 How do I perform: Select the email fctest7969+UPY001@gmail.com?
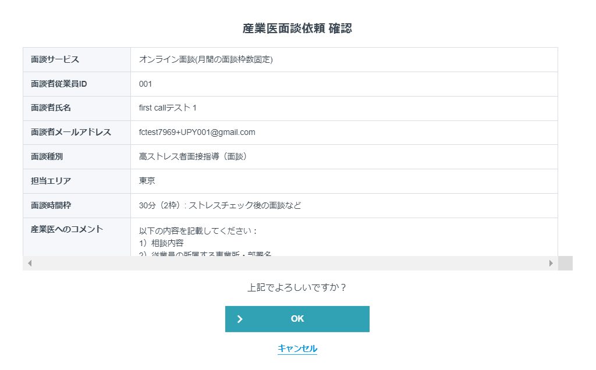(197, 132)
